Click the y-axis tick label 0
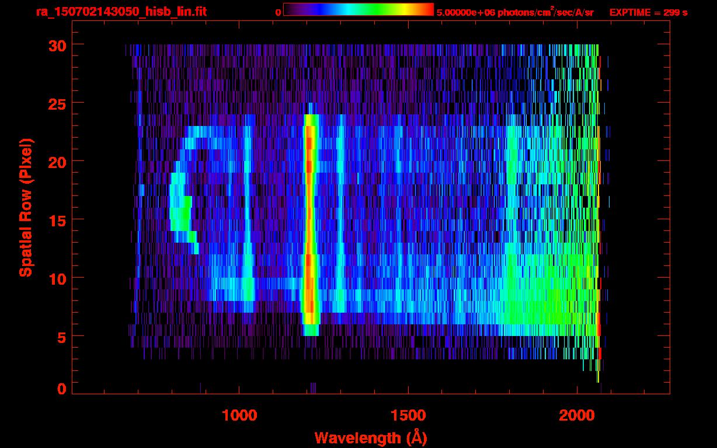Screen dimensions: 717x448 61,389
